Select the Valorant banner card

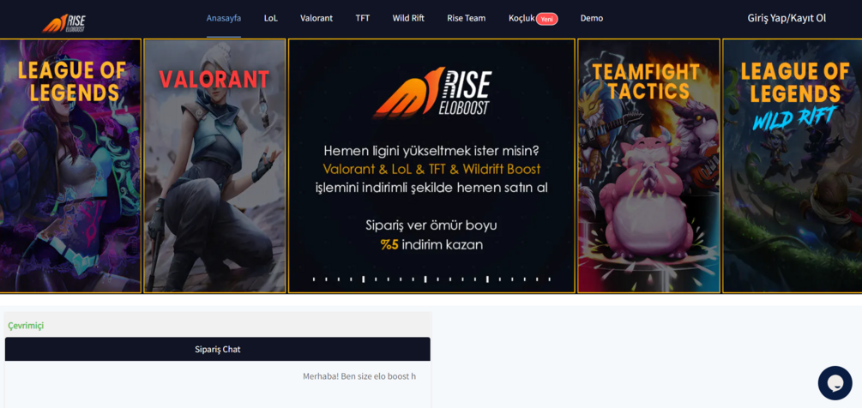click(x=214, y=165)
